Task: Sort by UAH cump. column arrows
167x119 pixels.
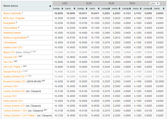Action: coord(151,9)
